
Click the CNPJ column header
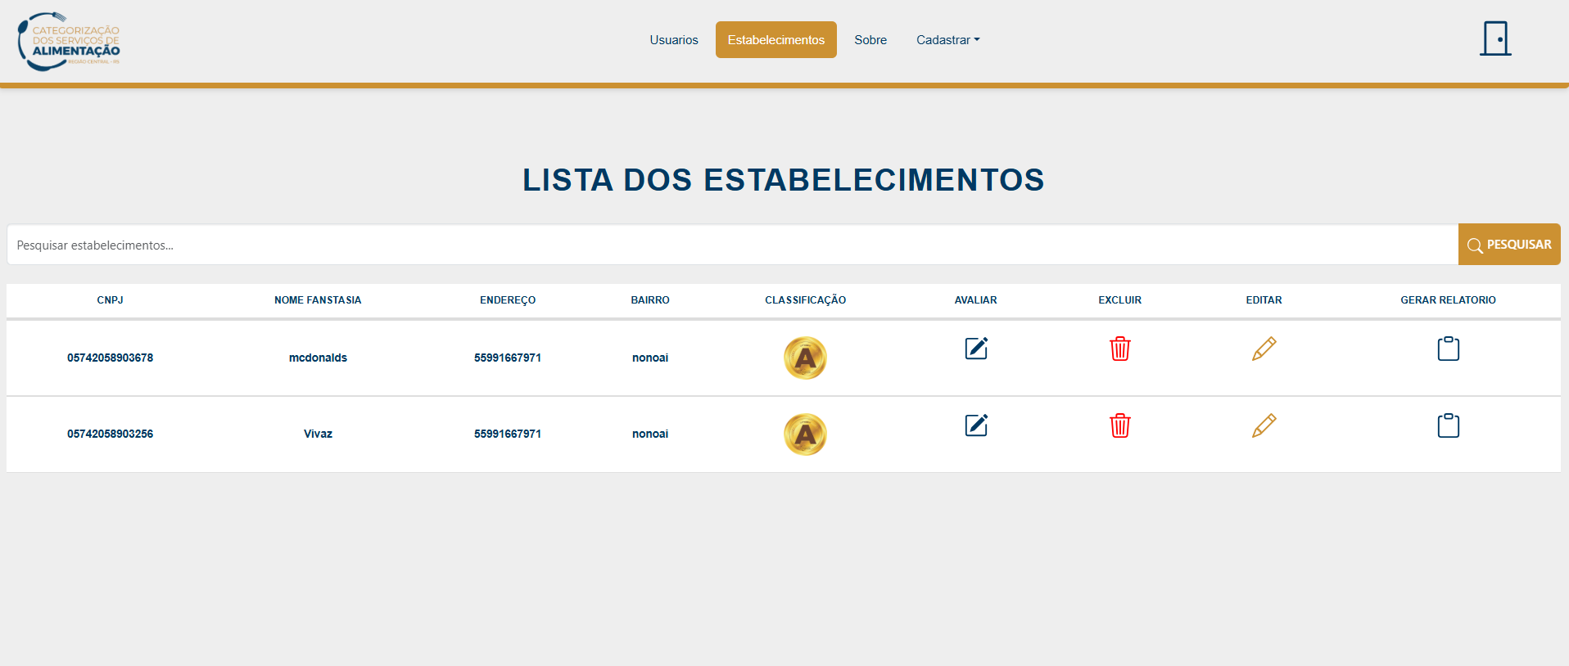110,300
